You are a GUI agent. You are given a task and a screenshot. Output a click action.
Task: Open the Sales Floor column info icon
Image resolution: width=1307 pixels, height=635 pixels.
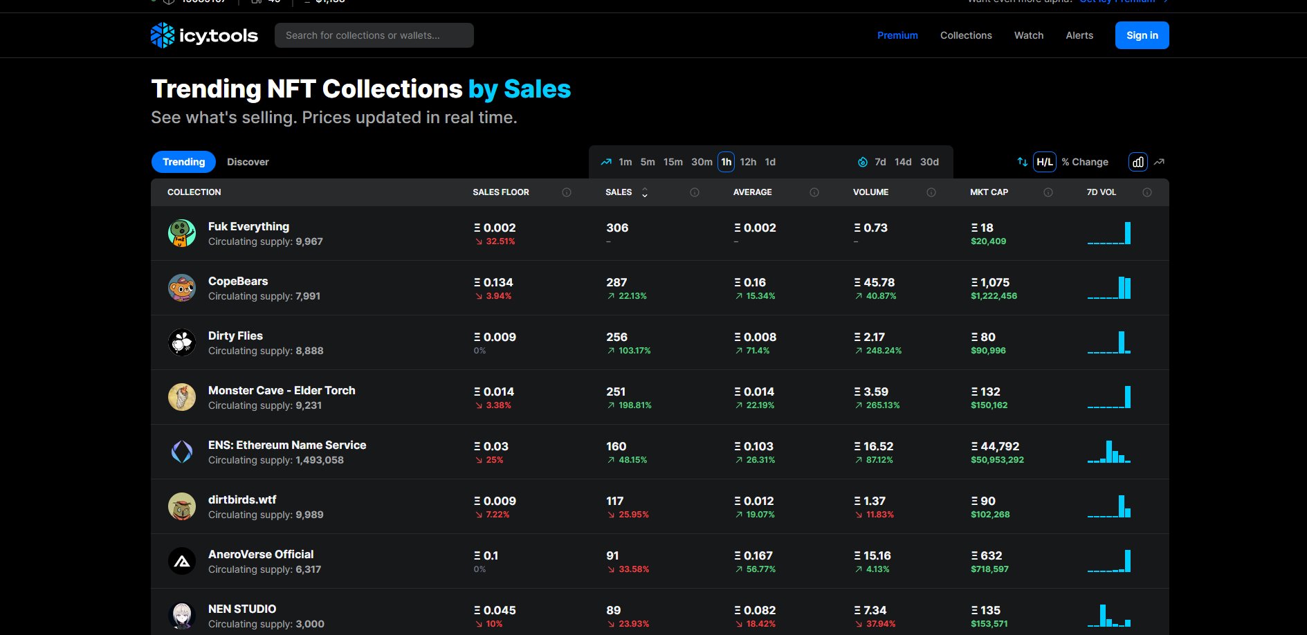click(x=567, y=192)
